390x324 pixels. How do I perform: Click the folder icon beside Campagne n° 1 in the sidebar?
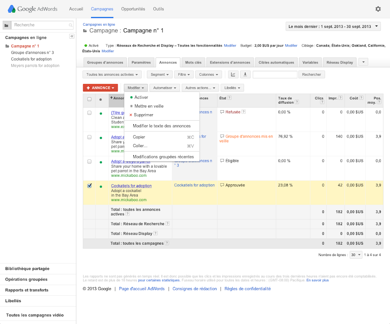point(7,46)
